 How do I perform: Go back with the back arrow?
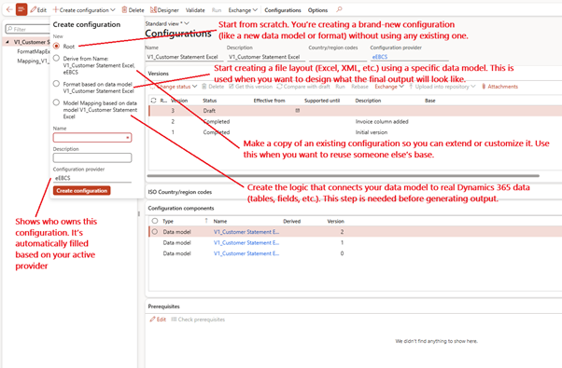coord(9,9)
